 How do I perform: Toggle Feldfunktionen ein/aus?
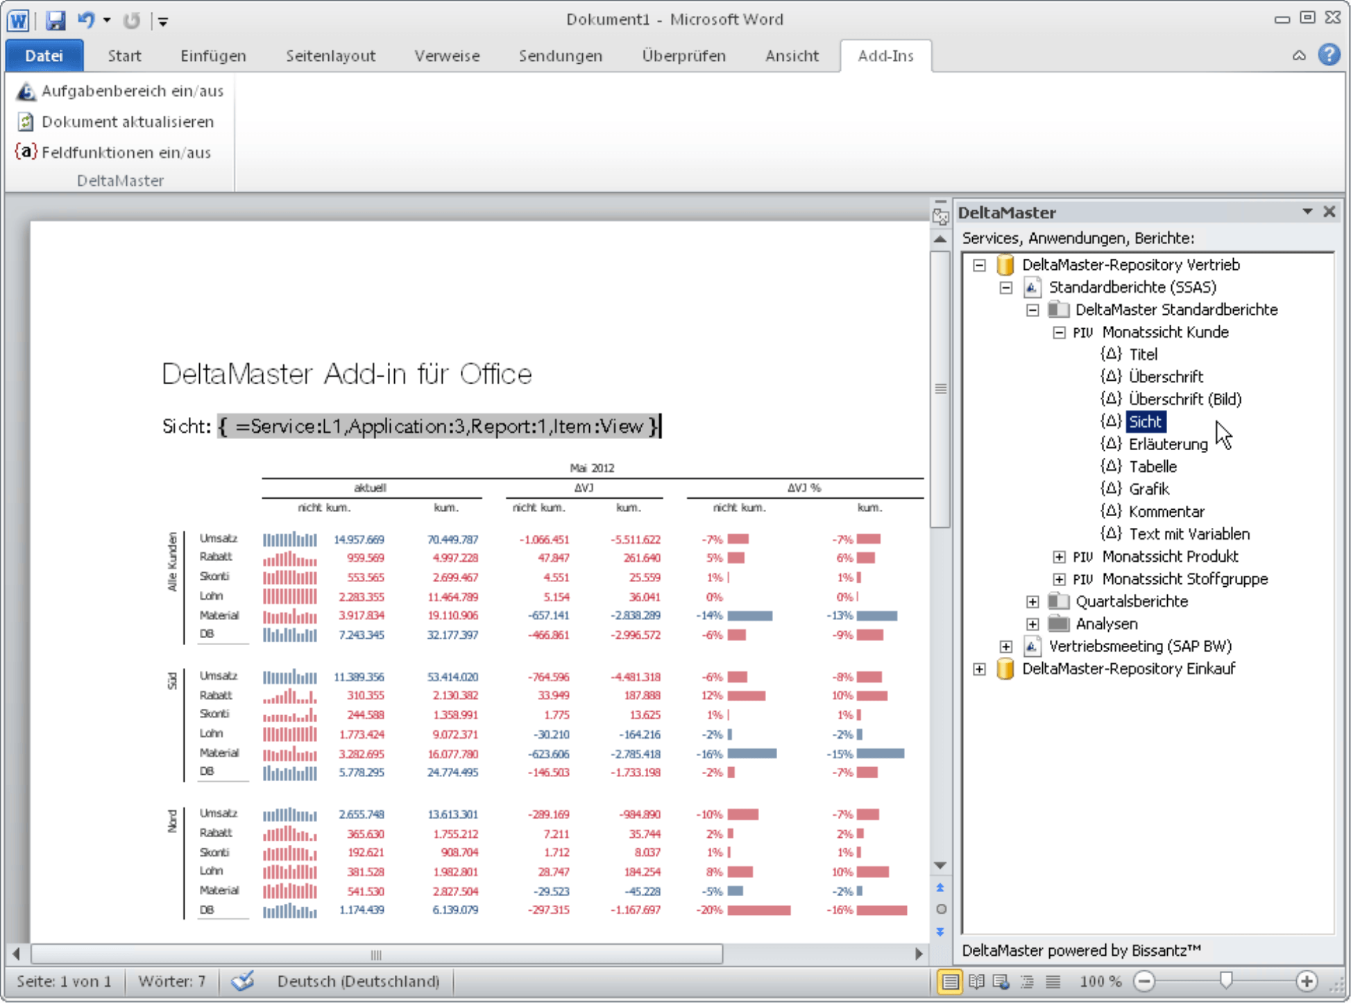[114, 152]
